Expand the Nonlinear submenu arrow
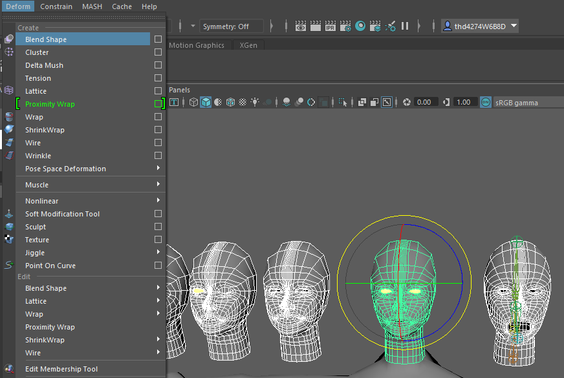Viewport: 564px width, 378px height. pyautogui.click(x=158, y=201)
